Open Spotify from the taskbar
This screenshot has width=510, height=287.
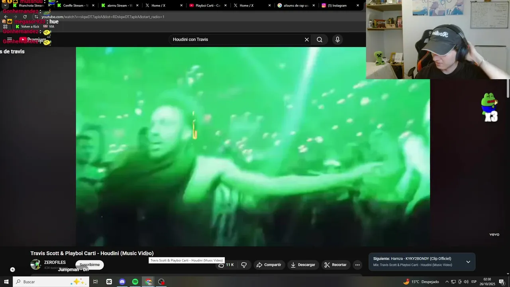(135, 282)
